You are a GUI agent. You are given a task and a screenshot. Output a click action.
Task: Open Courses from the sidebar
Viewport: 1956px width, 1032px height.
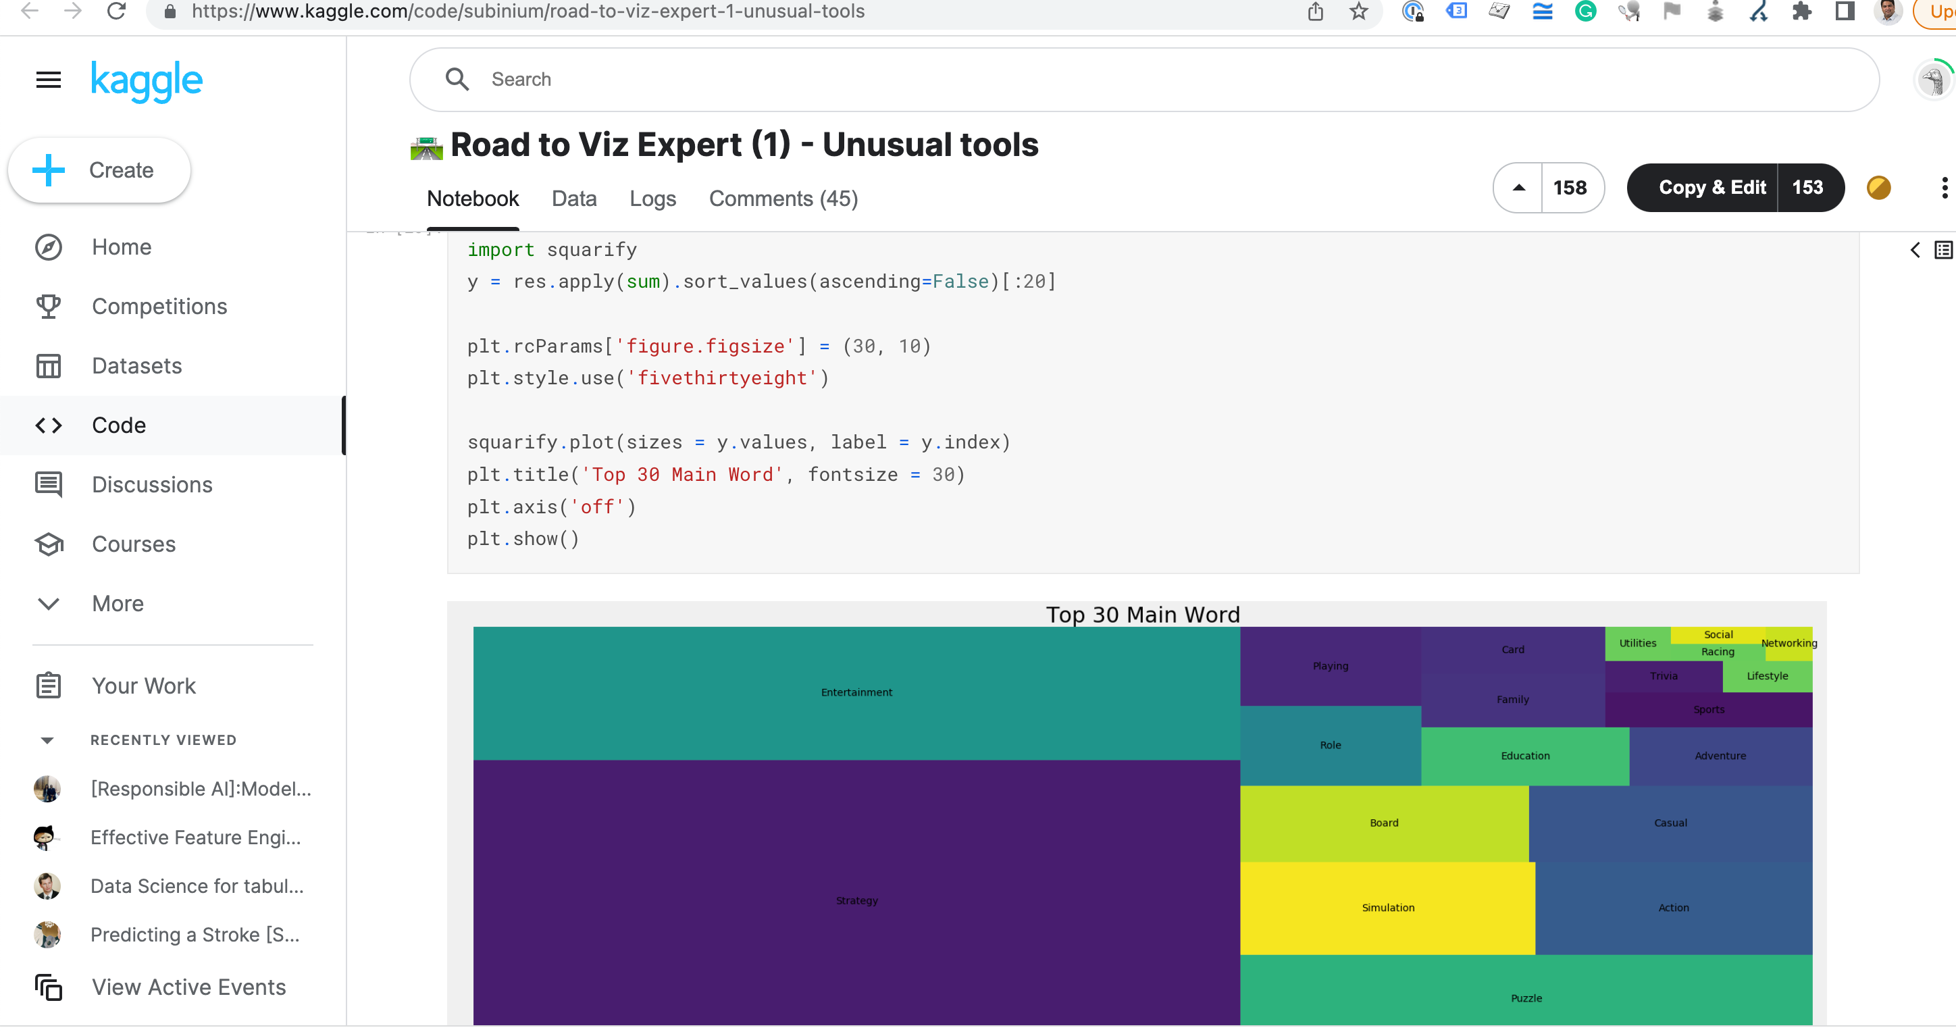(x=134, y=544)
